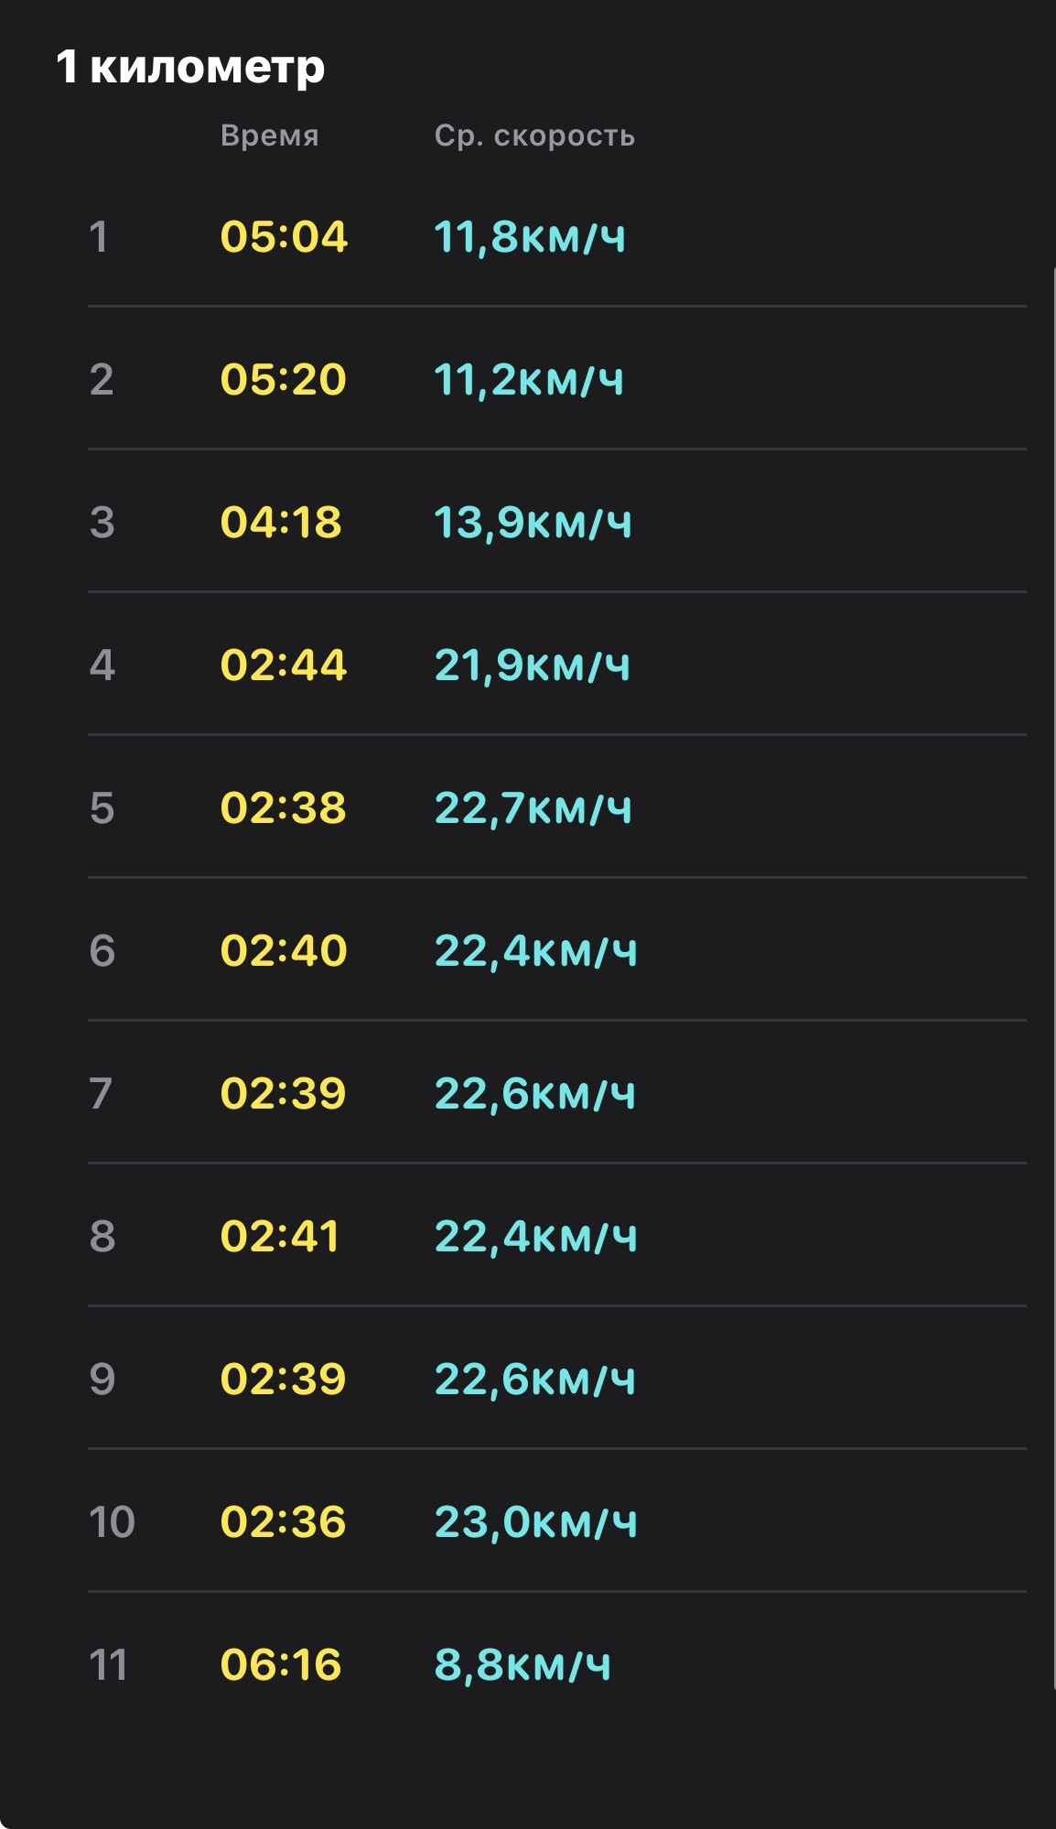Tap the 11,8км/ч speed in split 1
1056x1829 pixels.
[x=530, y=237]
